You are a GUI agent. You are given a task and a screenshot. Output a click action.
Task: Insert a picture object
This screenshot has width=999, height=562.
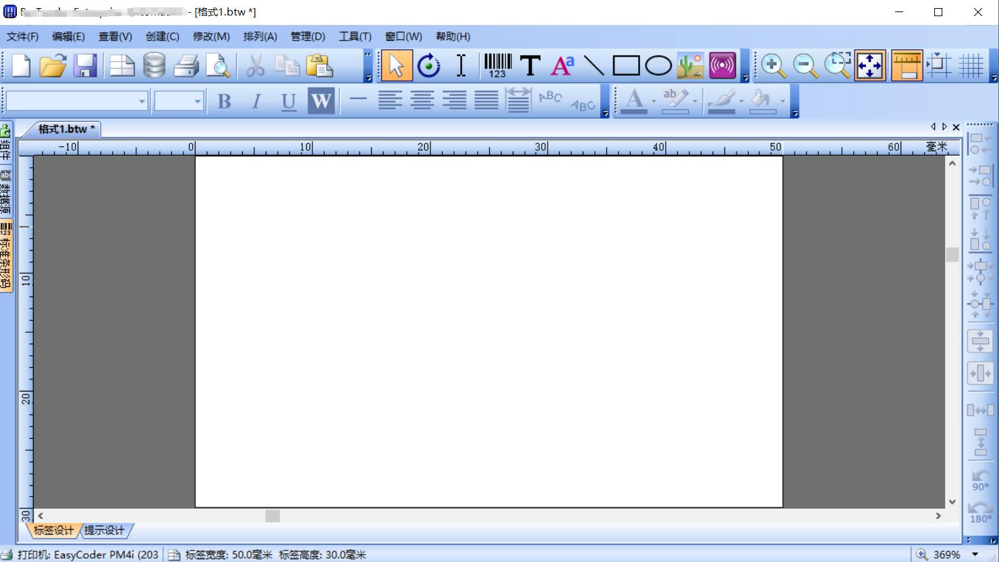tap(690, 65)
